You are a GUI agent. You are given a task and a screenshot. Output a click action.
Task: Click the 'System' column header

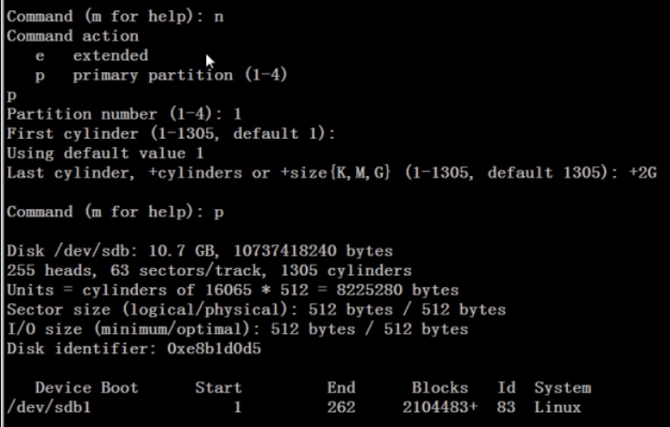pyautogui.click(x=562, y=388)
